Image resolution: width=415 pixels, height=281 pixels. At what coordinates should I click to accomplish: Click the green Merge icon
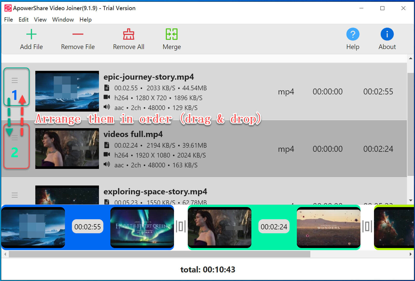click(x=172, y=34)
